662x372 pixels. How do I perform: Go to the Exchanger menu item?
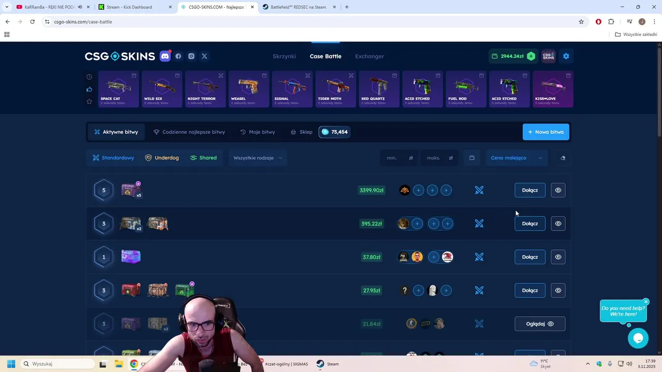(370, 56)
